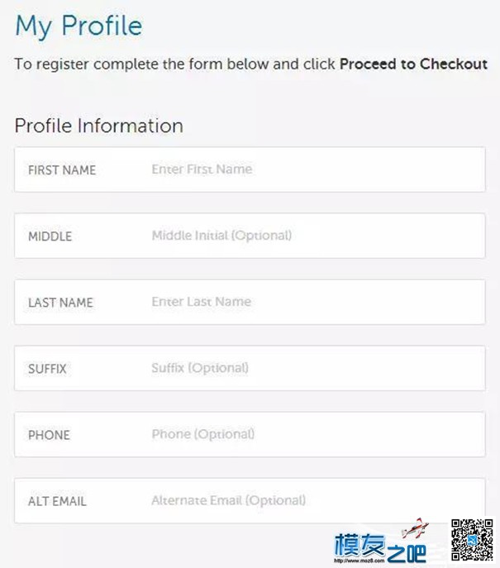Click the Phone (Optional) text box

click(x=250, y=435)
